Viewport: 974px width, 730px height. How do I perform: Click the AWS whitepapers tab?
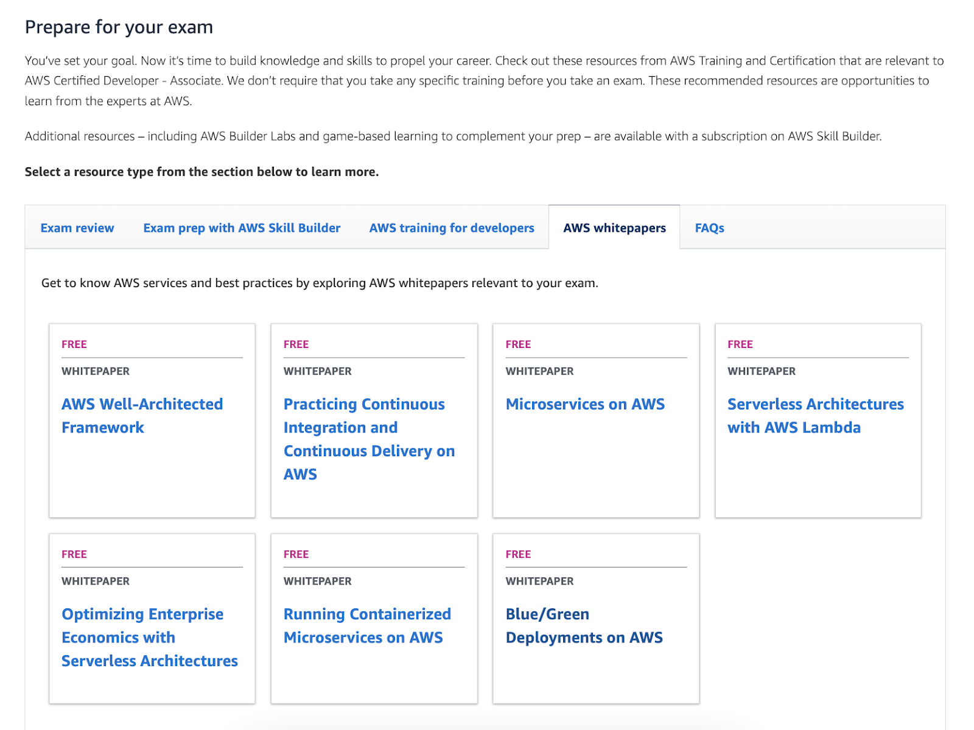point(614,228)
